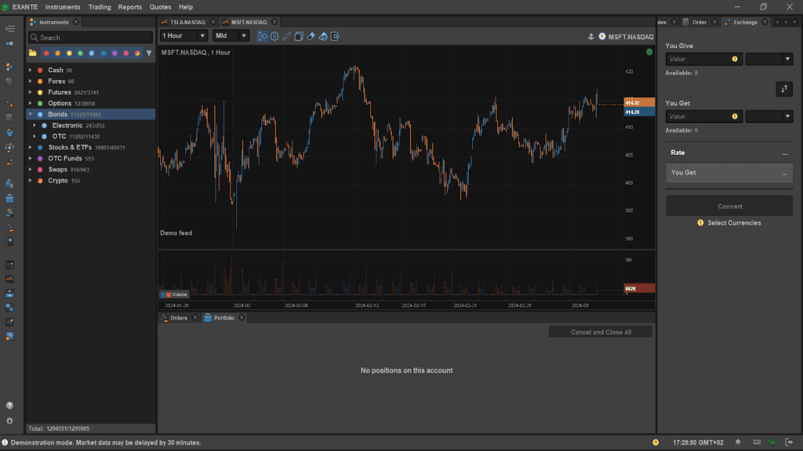Toggle the Crypto filter dot

pyautogui.click(x=137, y=53)
